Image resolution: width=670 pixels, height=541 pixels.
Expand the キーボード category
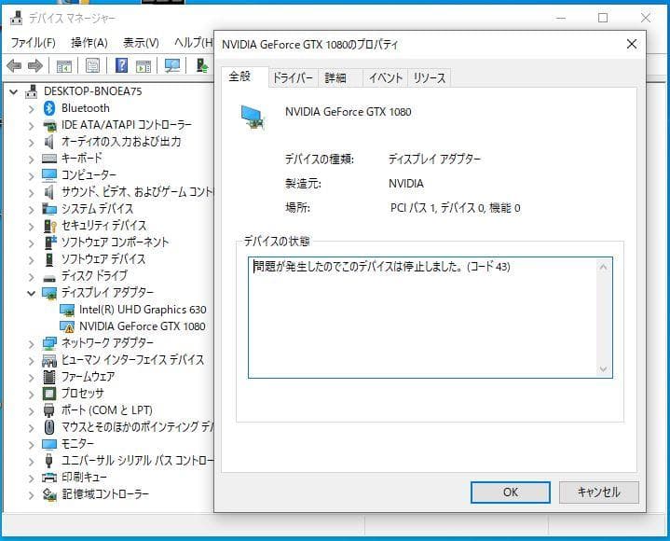coord(31,160)
